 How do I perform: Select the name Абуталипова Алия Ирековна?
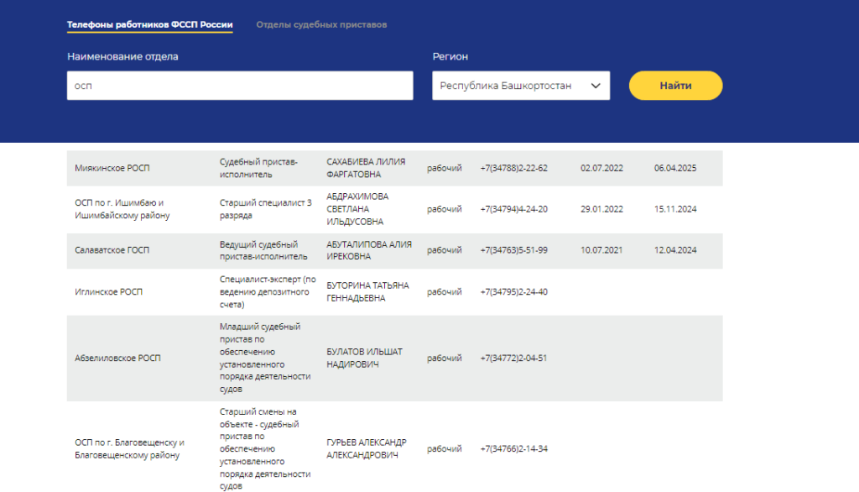click(x=369, y=250)
